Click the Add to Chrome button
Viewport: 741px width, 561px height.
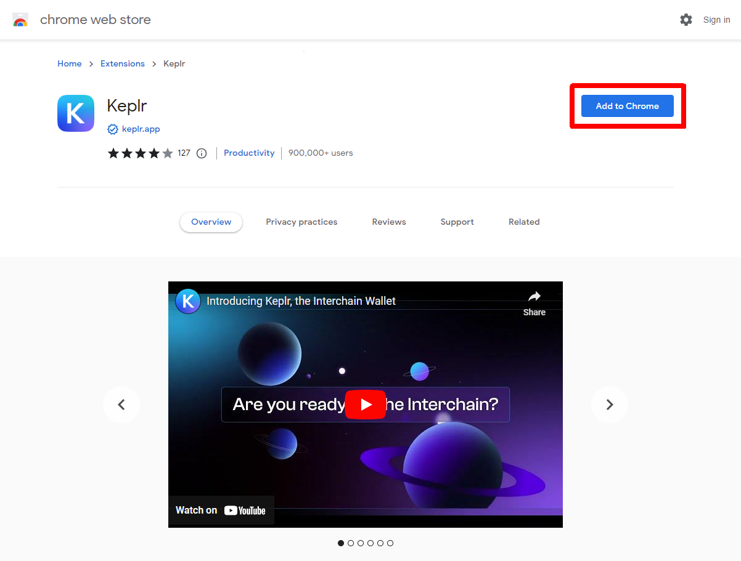click(x=627, y=106)
